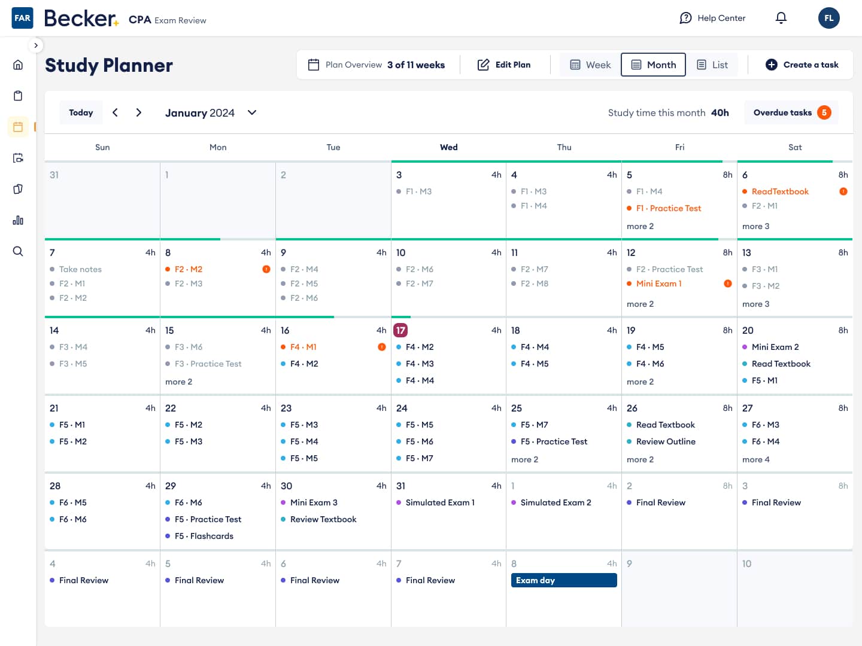This screenshot has width=862, height=646.
Task: Click the search magnifier icon in sidebar
Action: click(18, 251)
